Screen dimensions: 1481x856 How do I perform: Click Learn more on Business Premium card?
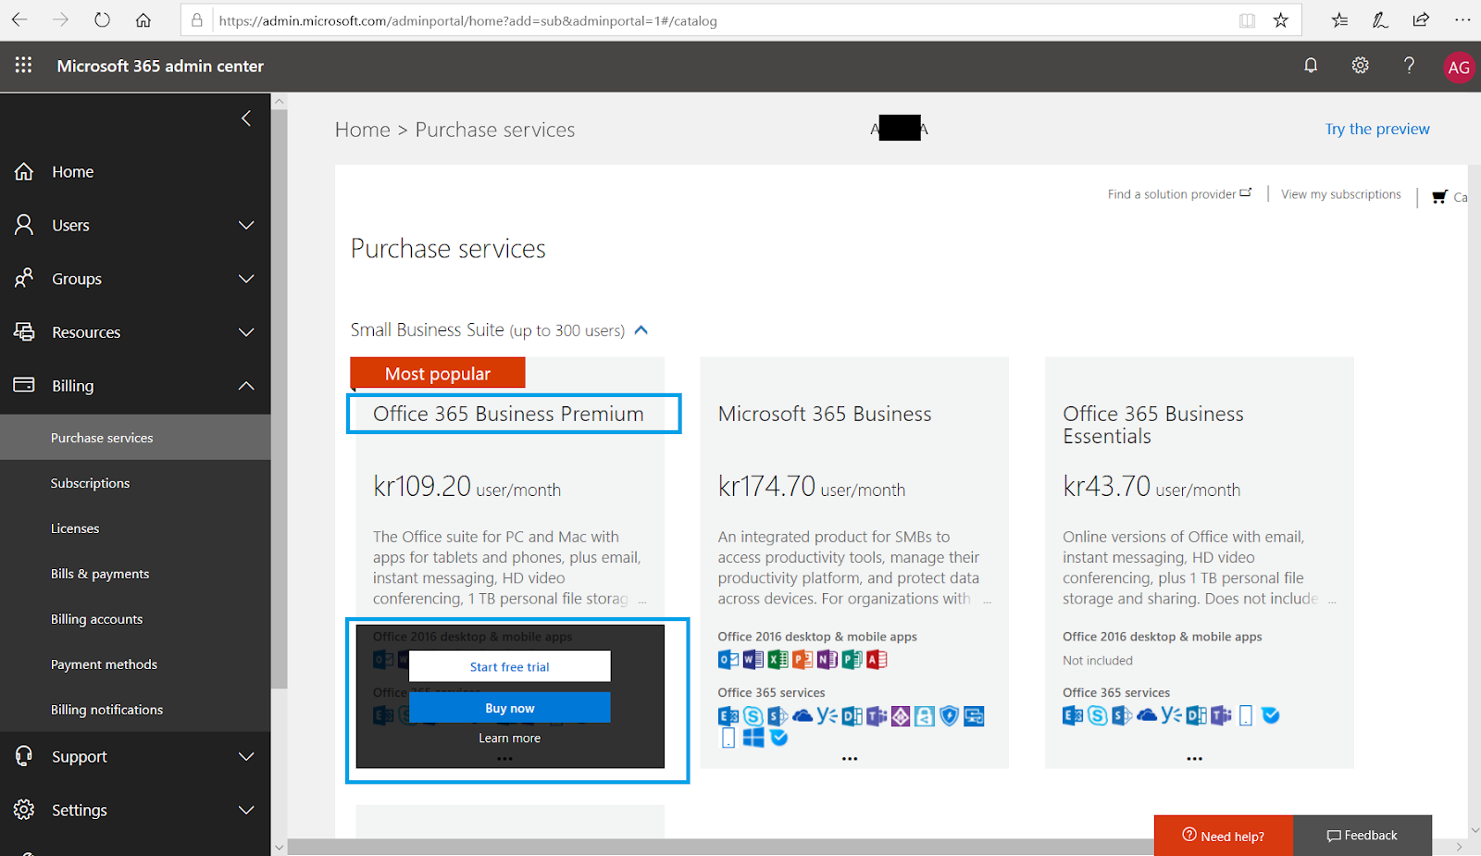point(509,738)
